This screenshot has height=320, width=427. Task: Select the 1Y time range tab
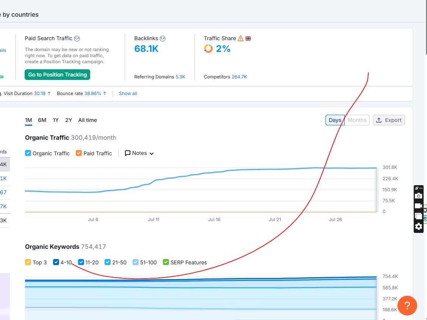coord(56,120)
